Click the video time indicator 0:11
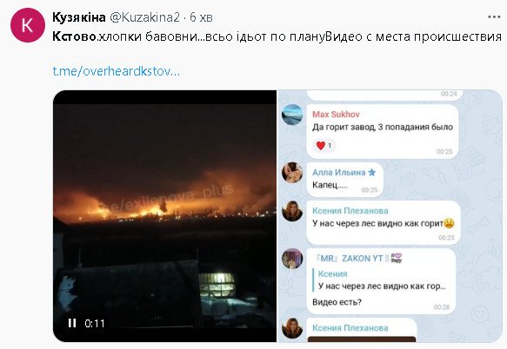This screenshot has height=349, width=507. coord(95,323)
